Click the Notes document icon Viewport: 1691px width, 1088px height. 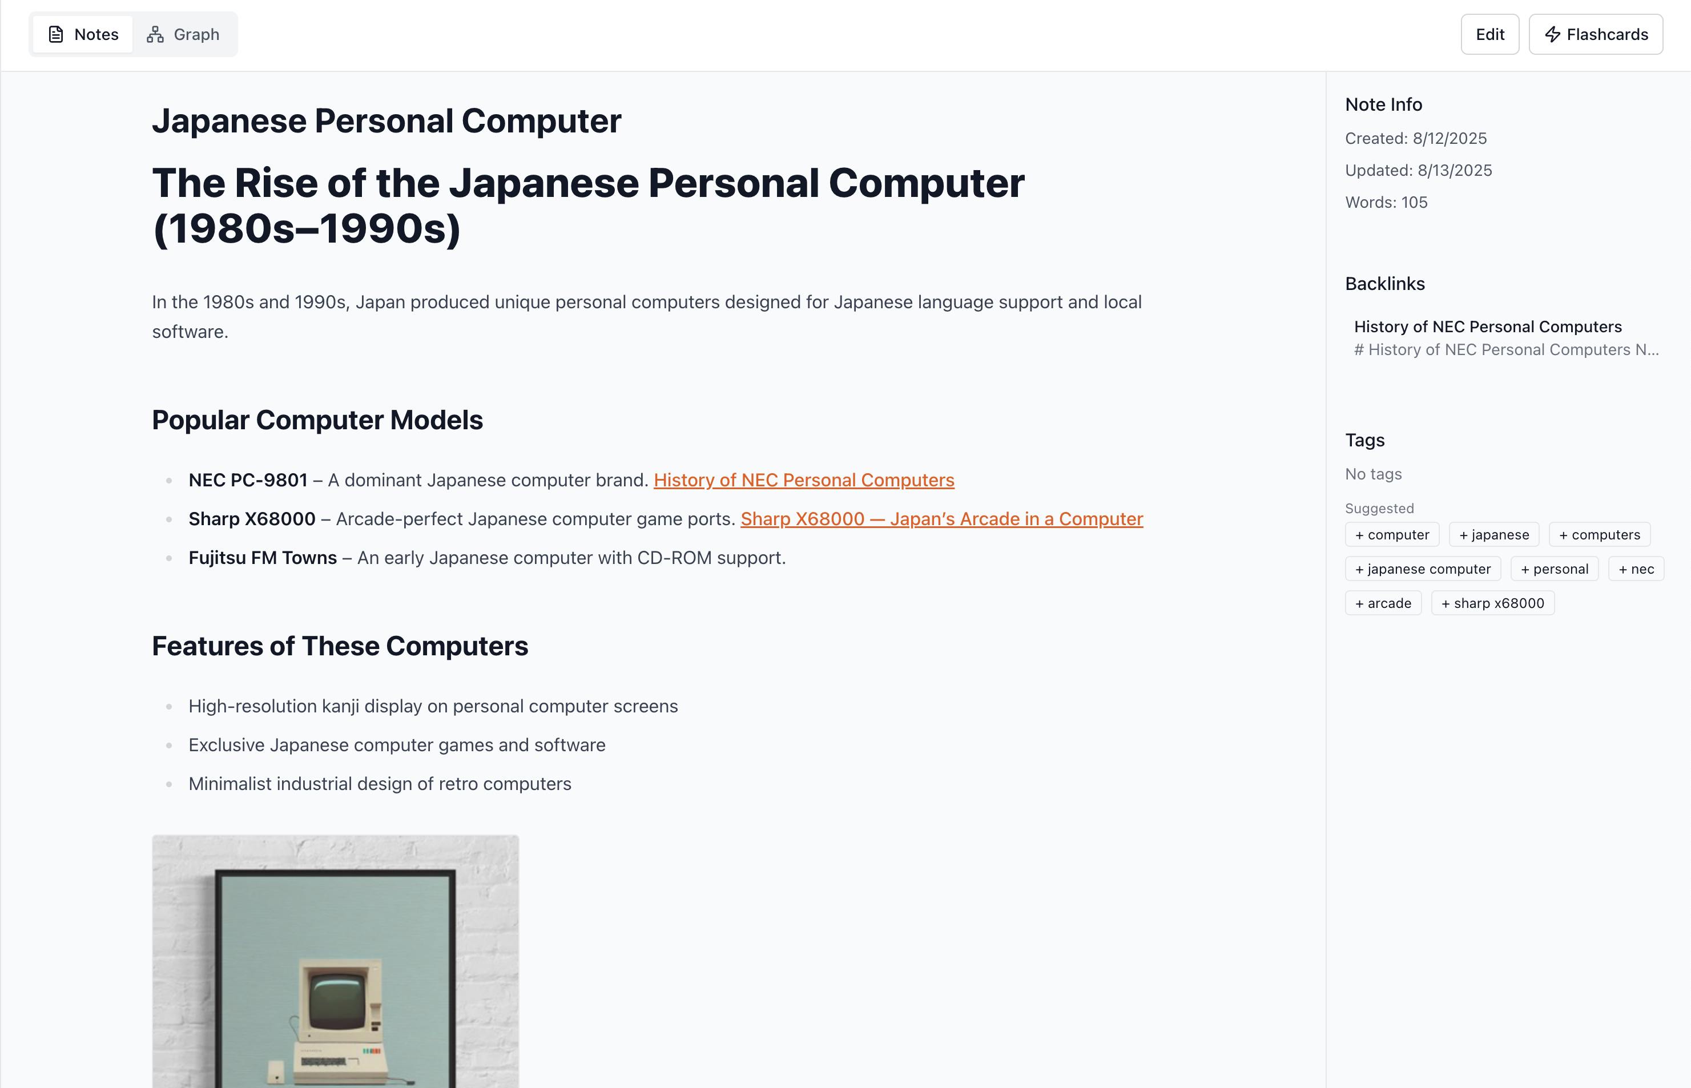[x=56, y=35]
